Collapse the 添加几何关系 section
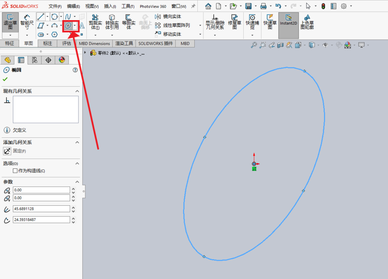388x279 pixels. (77, 142)
